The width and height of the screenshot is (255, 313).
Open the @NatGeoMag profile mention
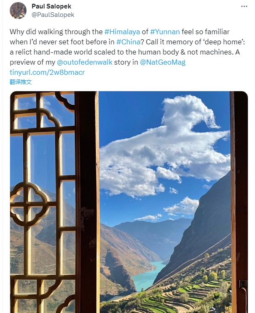pos(163,62)
